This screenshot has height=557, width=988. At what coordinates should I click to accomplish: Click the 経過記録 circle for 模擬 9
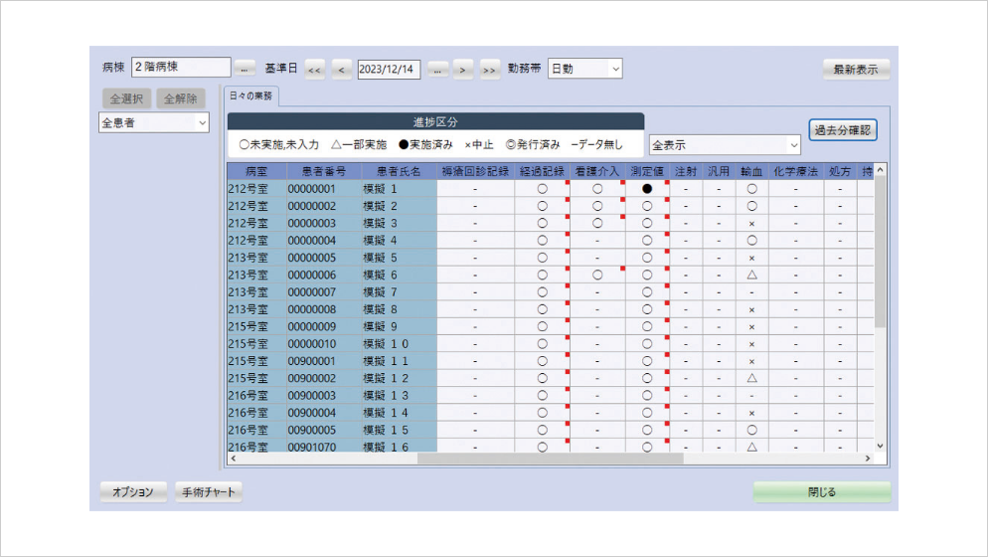click(x=542, y=326)
